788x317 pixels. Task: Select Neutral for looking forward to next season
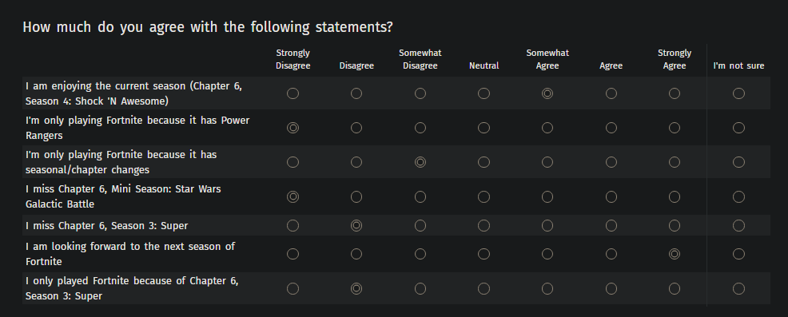pyautogui.click(x=484, y=254)
